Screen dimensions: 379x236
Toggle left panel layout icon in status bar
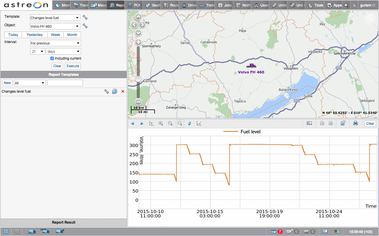coord(6,231)
